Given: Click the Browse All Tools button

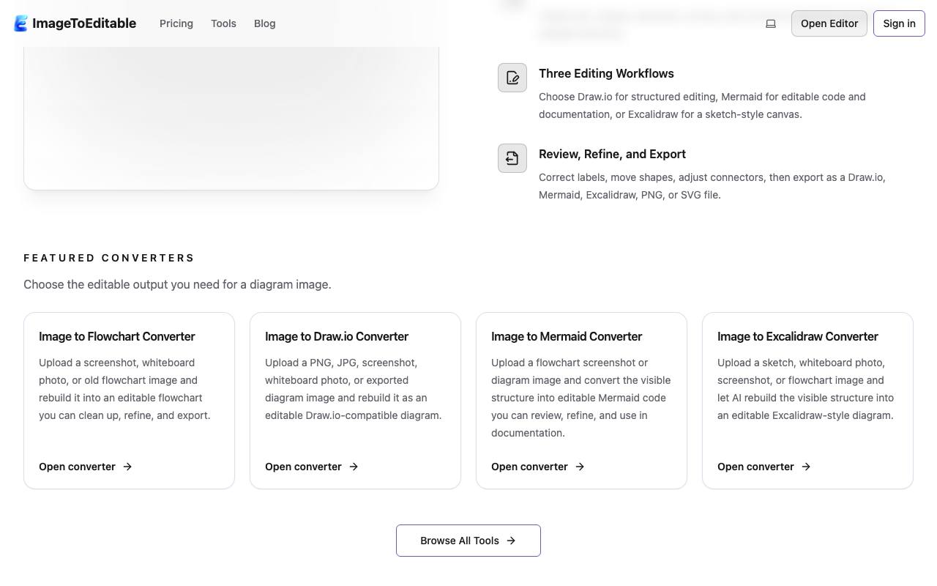Looking at the screenshot, I should pos(468,541).
